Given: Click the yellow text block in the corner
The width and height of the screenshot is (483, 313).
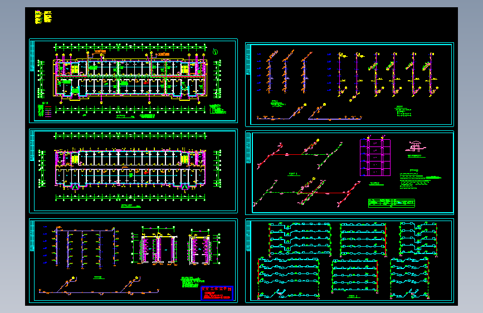Looking at the screenshot, I should pyautogui.click(x=43, y=17).
